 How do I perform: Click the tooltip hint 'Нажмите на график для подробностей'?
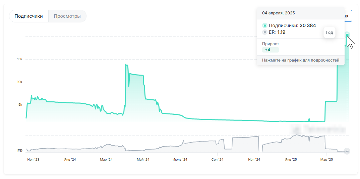pyautogui.click(x=300, y=60)
